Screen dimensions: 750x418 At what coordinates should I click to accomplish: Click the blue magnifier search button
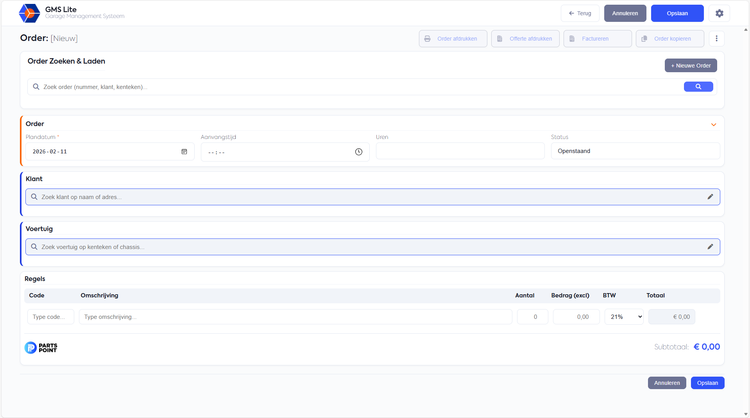click(698, 87)
